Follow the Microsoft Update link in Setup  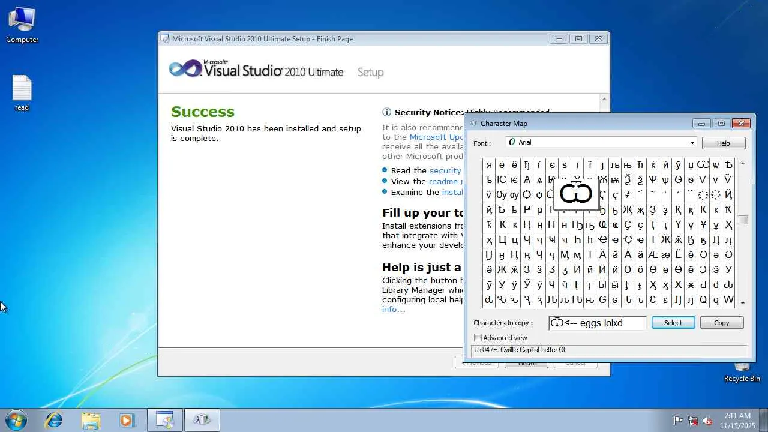point(436,137)
